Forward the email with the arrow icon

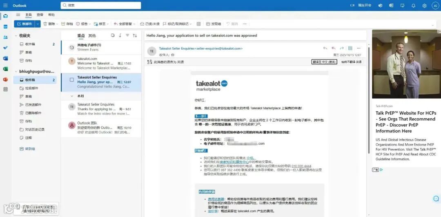[342, 49]
